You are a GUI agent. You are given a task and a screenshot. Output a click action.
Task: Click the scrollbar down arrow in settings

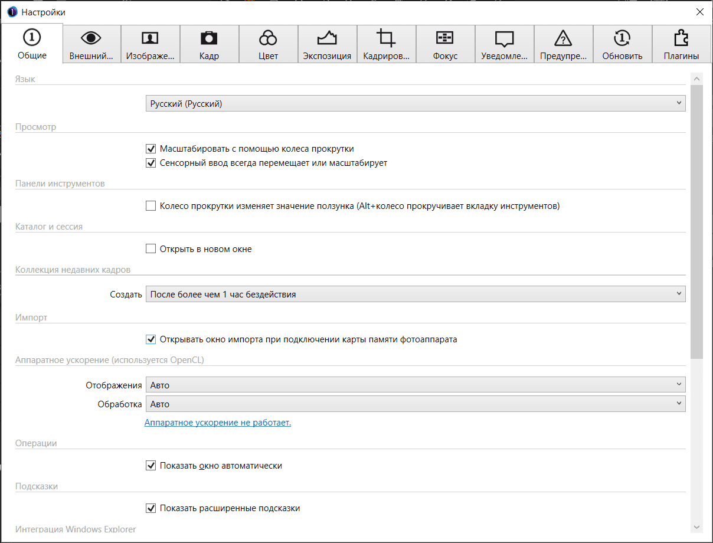point(696,527)
